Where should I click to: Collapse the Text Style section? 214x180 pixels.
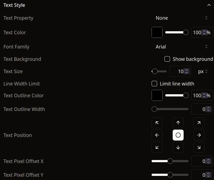(209, 5)
